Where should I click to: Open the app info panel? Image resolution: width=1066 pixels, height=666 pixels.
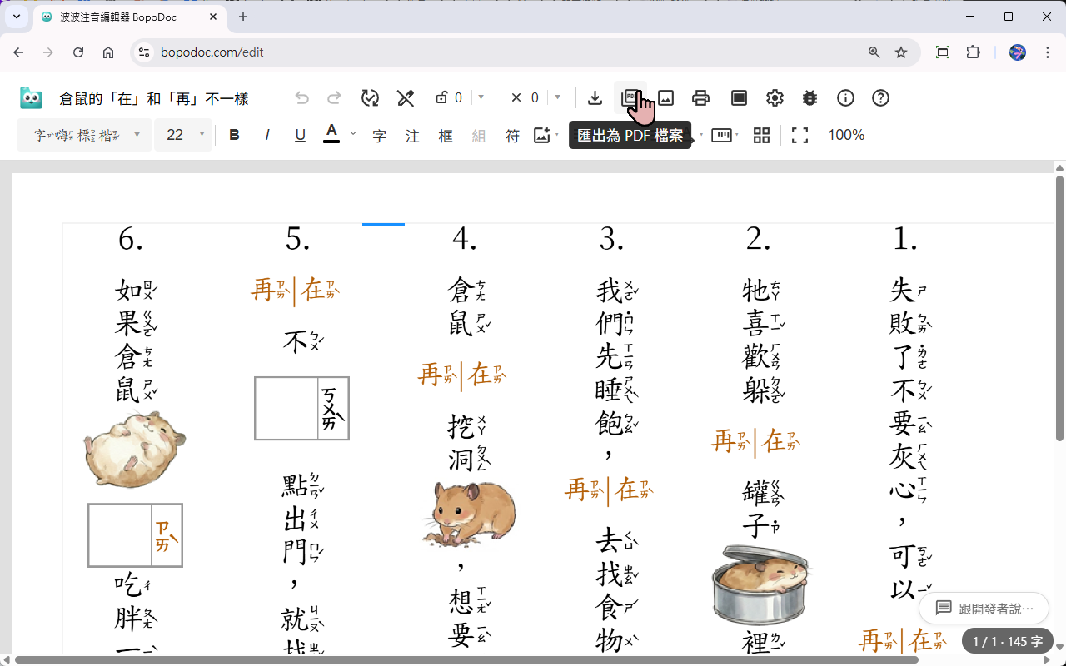pos(845,97)
